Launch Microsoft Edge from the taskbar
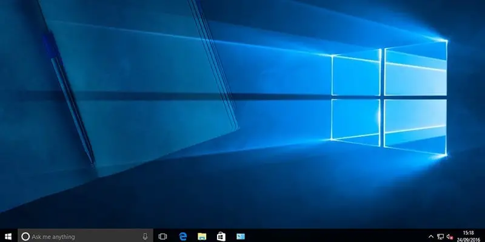Viewport: 485px width, 242px height. [x=183, y=237]
